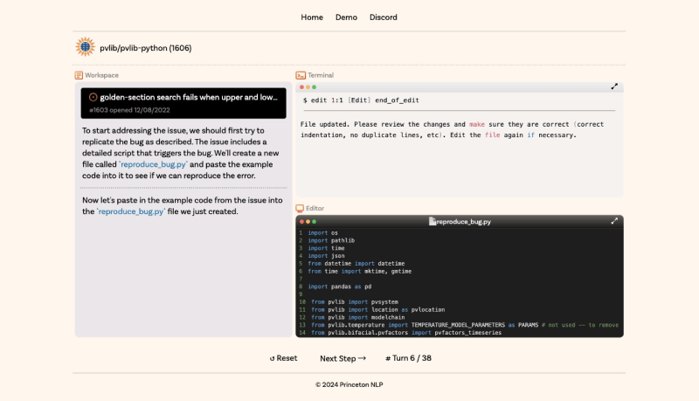Advance with the Next Step button
699x401 pixels.
point(343,358)
